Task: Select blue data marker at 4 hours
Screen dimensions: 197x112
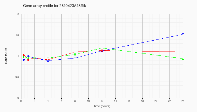Action: tap(48, 60)
